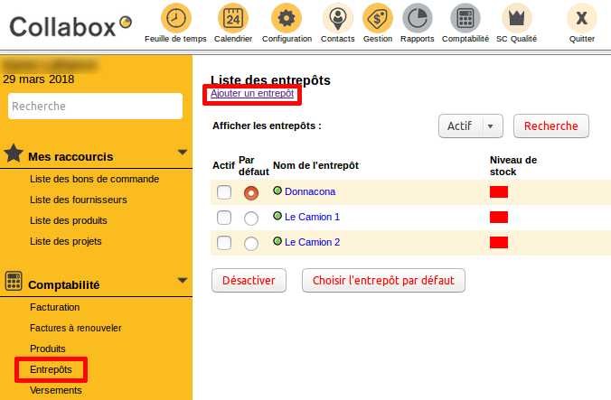This screenshot has height=400, width=611.
Task: Open Liste des fournisseurs shortcut
Action: (x=78, y=200)
